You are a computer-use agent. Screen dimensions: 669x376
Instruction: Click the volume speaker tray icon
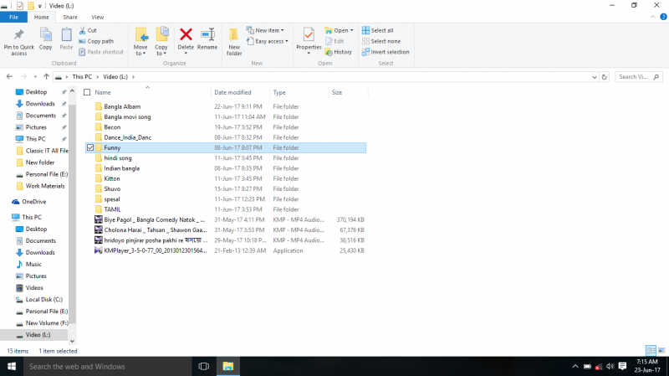(610, 366)
